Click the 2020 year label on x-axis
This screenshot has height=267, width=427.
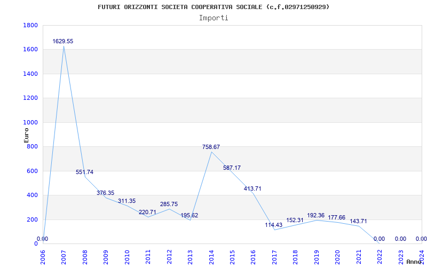[x=338, y=257]
